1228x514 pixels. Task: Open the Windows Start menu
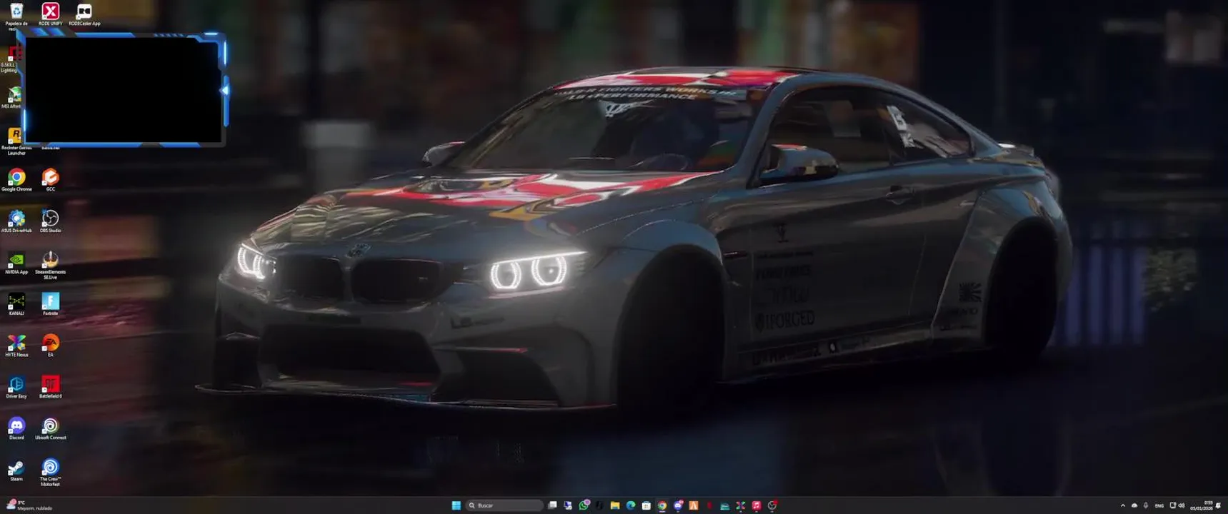456,505
